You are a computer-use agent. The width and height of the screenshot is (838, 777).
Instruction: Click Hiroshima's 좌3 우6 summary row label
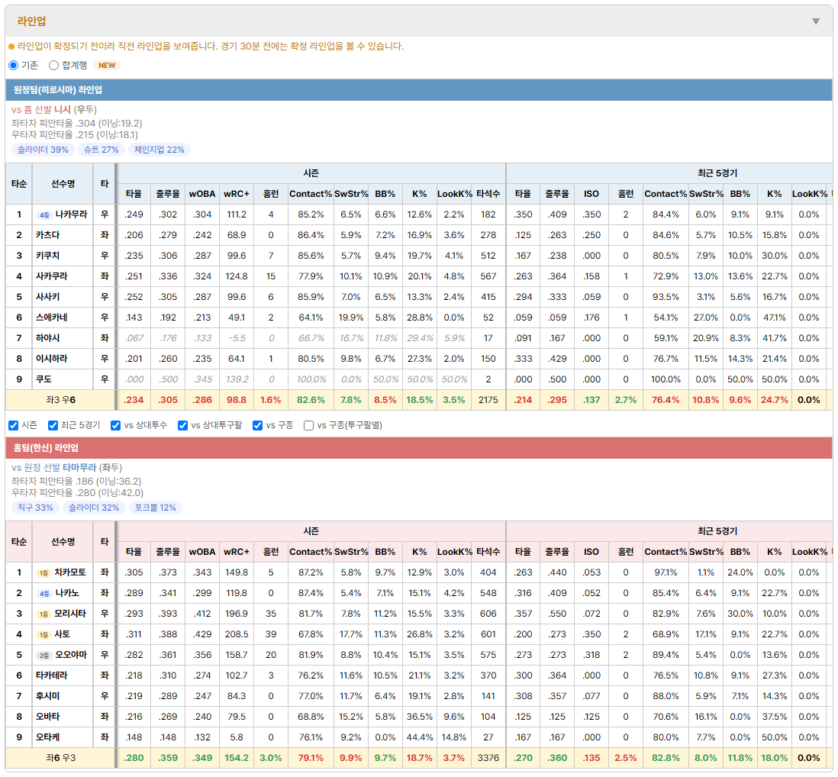(x=61, y=400)
